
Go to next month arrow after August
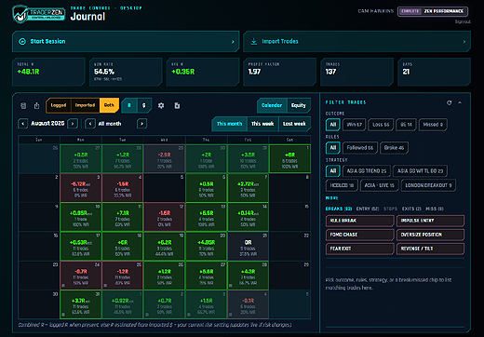click(x=73, y=124)
